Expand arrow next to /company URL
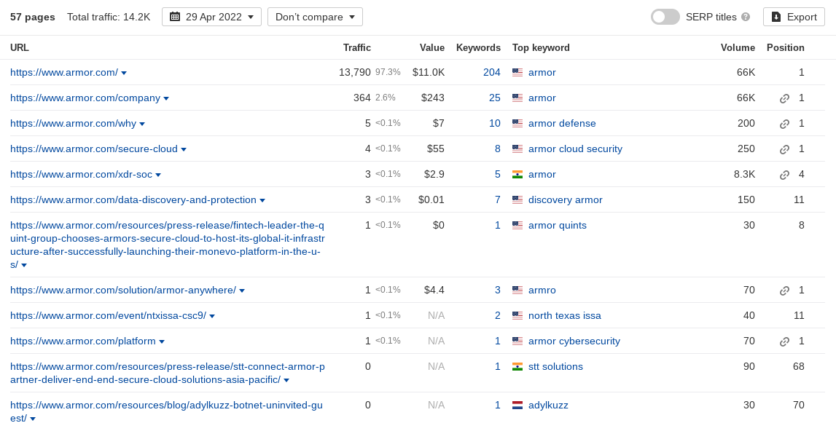Viewport: 836px width, 423px height. (x=165, y=98)
